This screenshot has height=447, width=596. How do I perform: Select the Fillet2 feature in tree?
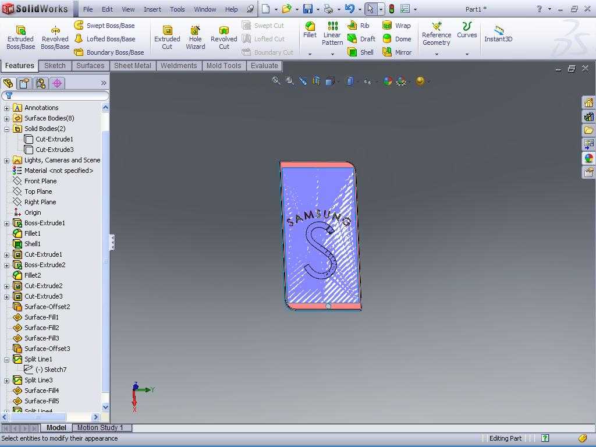pyautogui.click(x=27, y=275)
